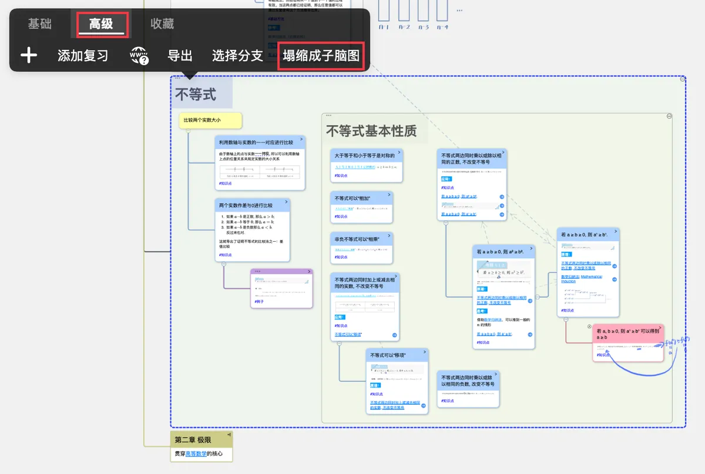Viewport: 705px width, 474px height.
Task: Open the 数学归纳法 link in the a²≥b² card
Action: 492,320
